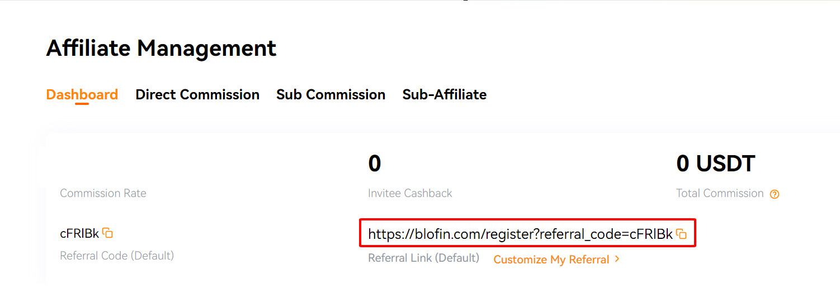Viewport: 840px width, 293px height.
Task: Click the Referral Link (Default) label
Action: tap(423, 258)
